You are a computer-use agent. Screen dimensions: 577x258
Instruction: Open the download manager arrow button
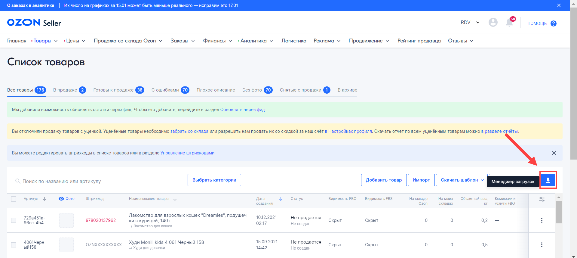(548, 180)
